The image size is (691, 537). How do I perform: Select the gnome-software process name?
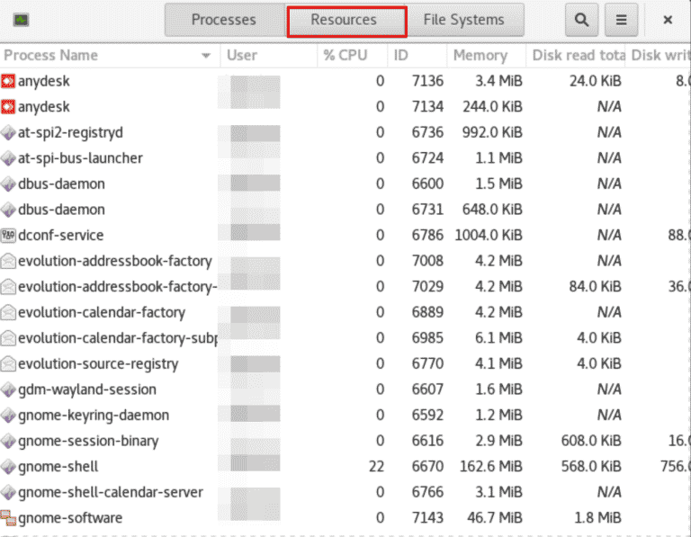[x=70, y=518]
